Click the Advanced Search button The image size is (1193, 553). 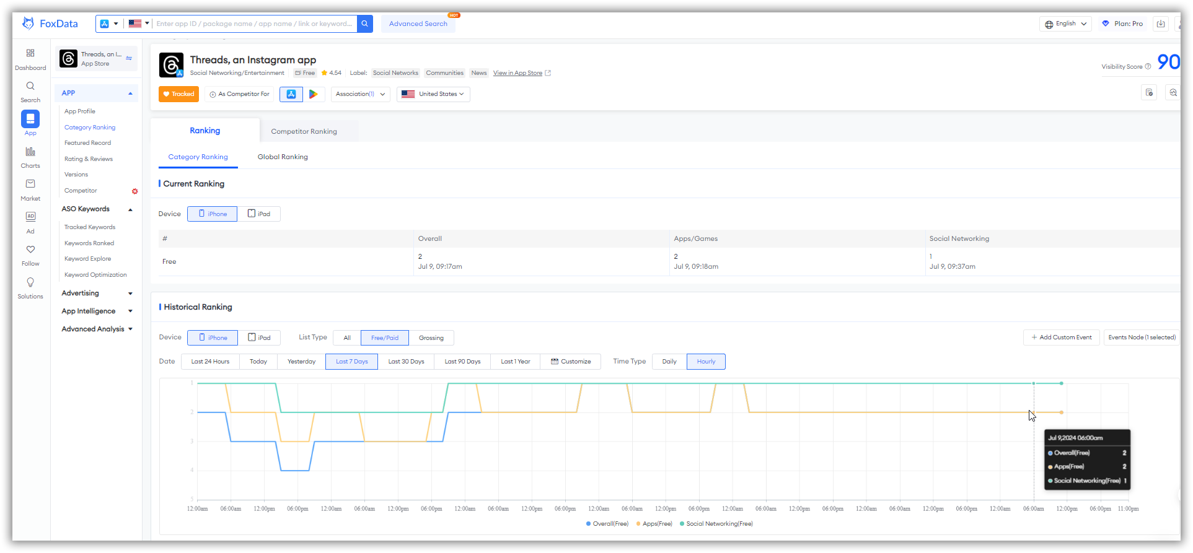(x=418, y=24)
